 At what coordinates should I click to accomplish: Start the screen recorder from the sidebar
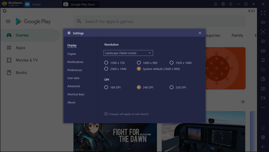pyautogui.click(x=263, y=98)
